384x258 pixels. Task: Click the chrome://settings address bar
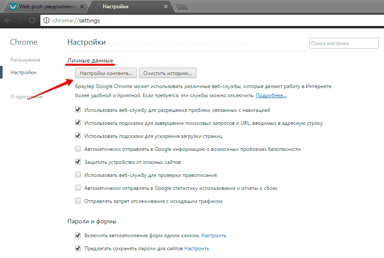coord(213,20)
